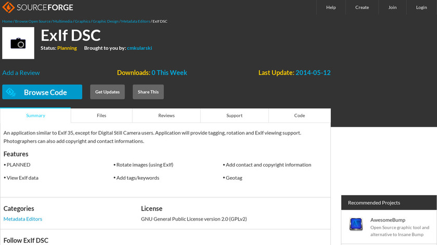Open Multimedia breadcrumb link
The image size is (437, 245).
point(62,21)
